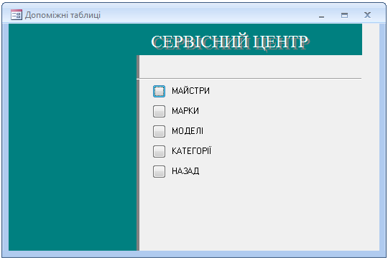Close the Допоміжні таблиці form window
This screenshot has height=260, width=388.
[367, 15]
